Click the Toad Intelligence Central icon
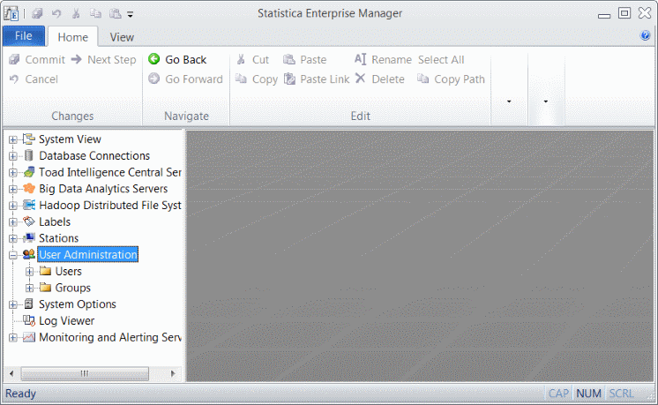The height and width of the screenshot is (405, 658). [x=29, y=172]
